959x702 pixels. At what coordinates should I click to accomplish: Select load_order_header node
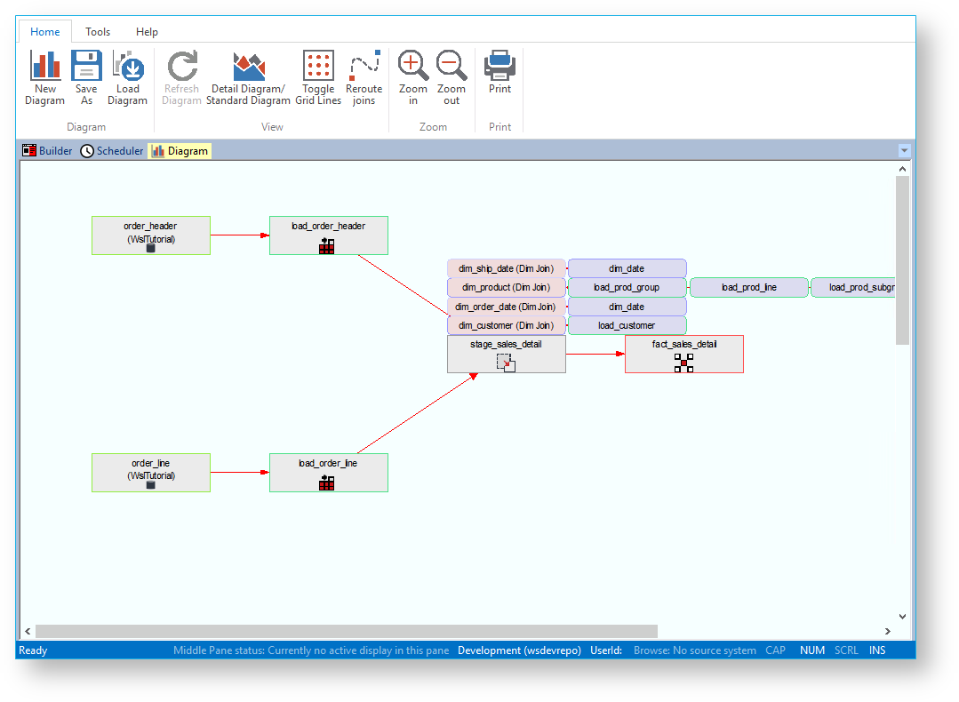coord(329,235)
